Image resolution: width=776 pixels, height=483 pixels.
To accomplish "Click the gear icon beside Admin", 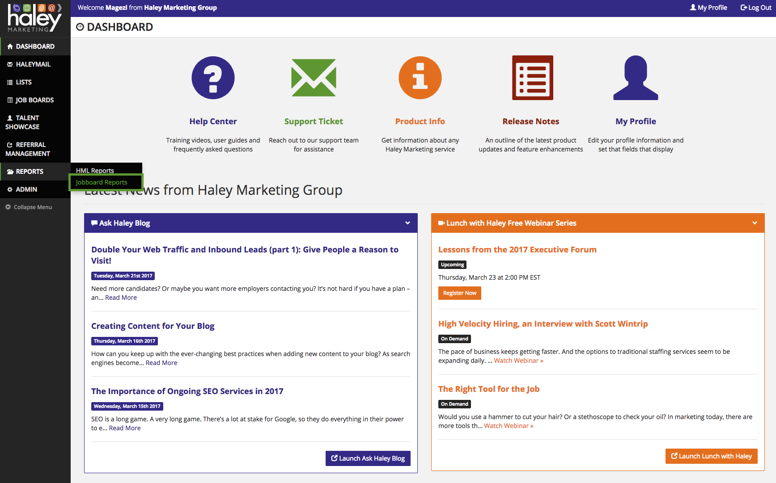I will pyautogui.click(x=10, y=189).
